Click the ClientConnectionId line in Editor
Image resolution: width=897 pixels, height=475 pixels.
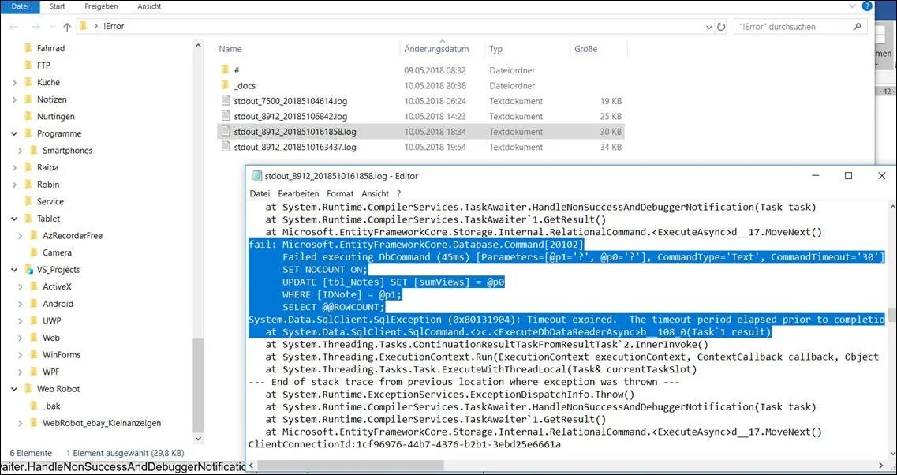pos(405,444)
